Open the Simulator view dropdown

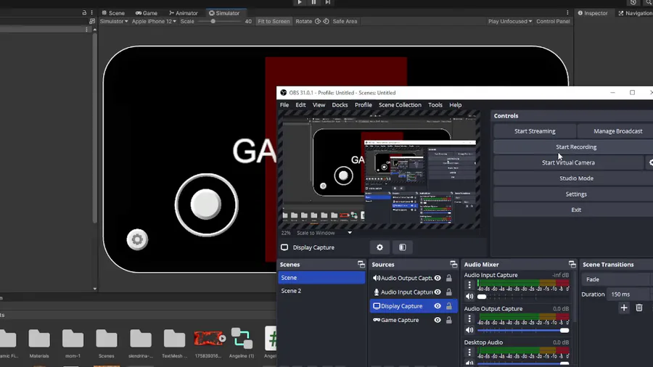pyautogui.click(x=114, y=21)
